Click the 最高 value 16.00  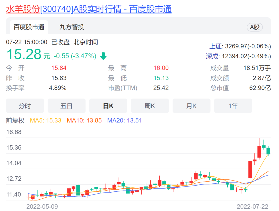161,68
